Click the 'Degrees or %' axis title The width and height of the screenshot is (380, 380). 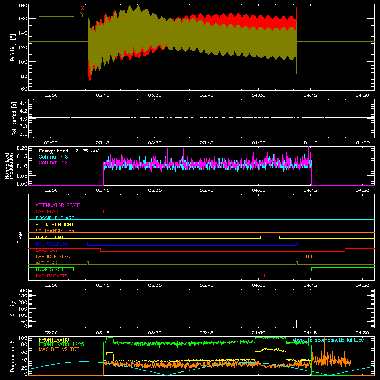[x=12, y=356]
